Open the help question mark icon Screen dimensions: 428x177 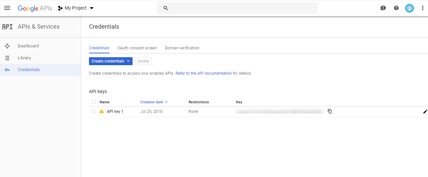(396, 8)
